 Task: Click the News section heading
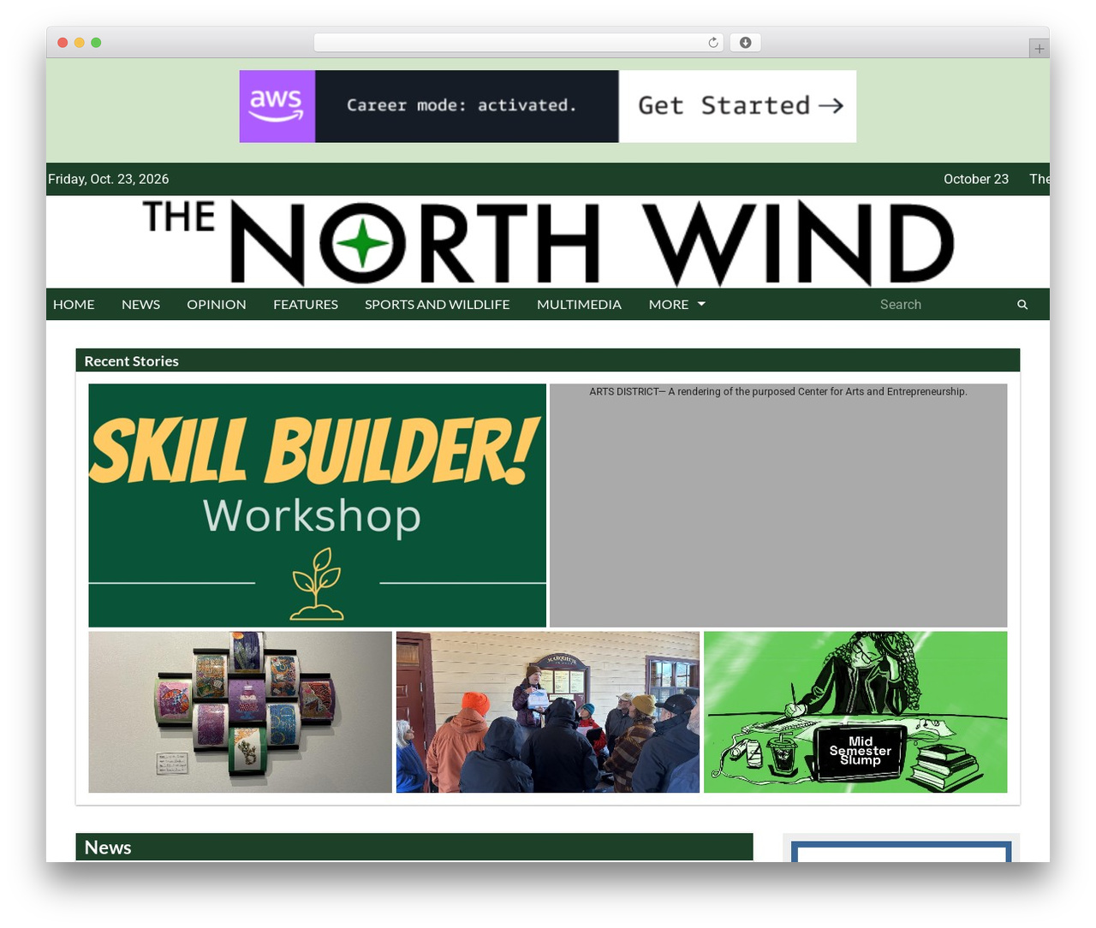pos(108,848)
